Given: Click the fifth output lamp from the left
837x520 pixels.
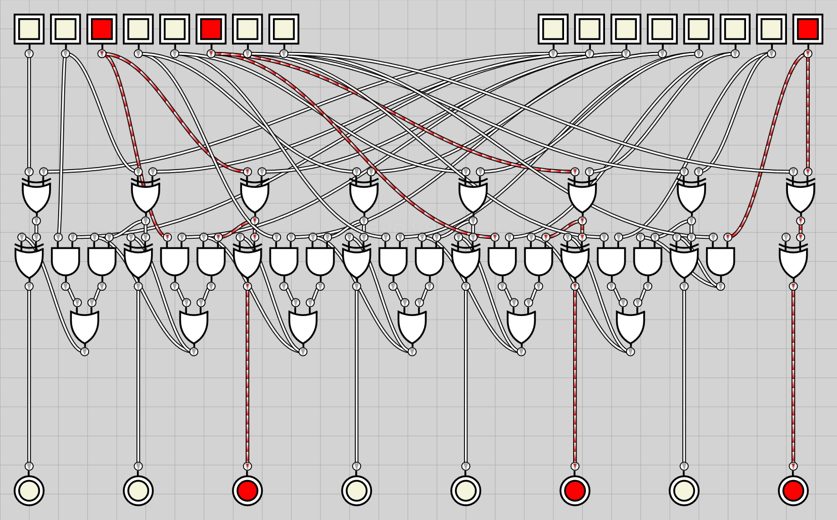Looking at the screenshot, I should [466, 490].
